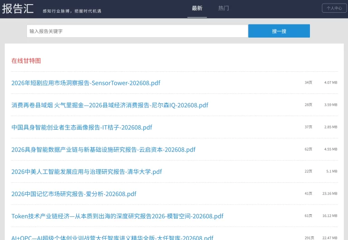Open 中国具身智能创业者生态画像报告 IT桔子 pdf
The image size is (348, 240).
click(82, 127)
